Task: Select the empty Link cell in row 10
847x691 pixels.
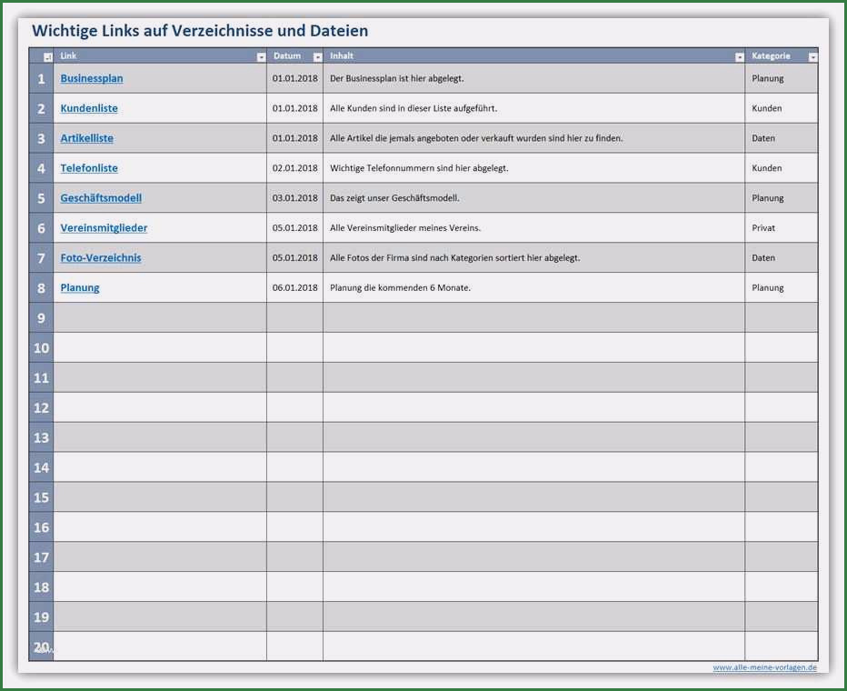Action: pos(159,348)
